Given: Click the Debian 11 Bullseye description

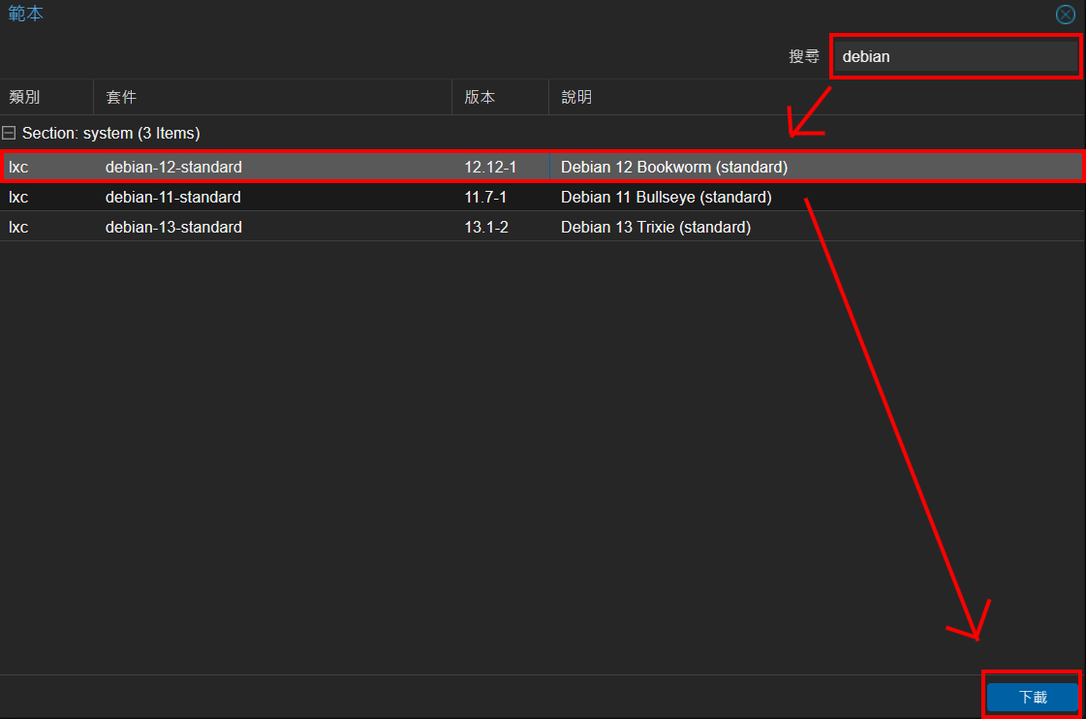Looking at the screenshot, I should coord(666,197).
